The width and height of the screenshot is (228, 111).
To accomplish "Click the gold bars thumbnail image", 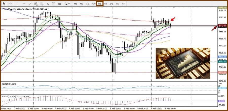I will pos(183,63).
